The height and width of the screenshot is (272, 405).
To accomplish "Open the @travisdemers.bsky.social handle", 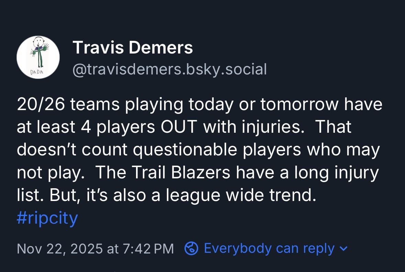I will pos(170,69).
